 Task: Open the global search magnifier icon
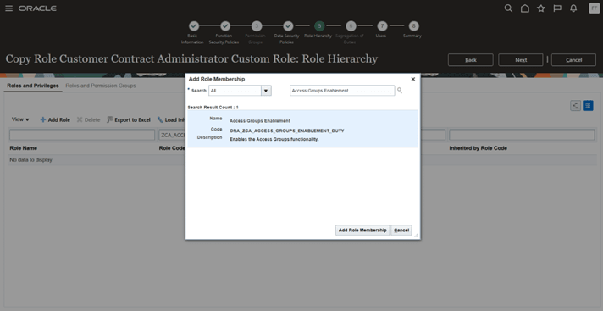(508, 8)
